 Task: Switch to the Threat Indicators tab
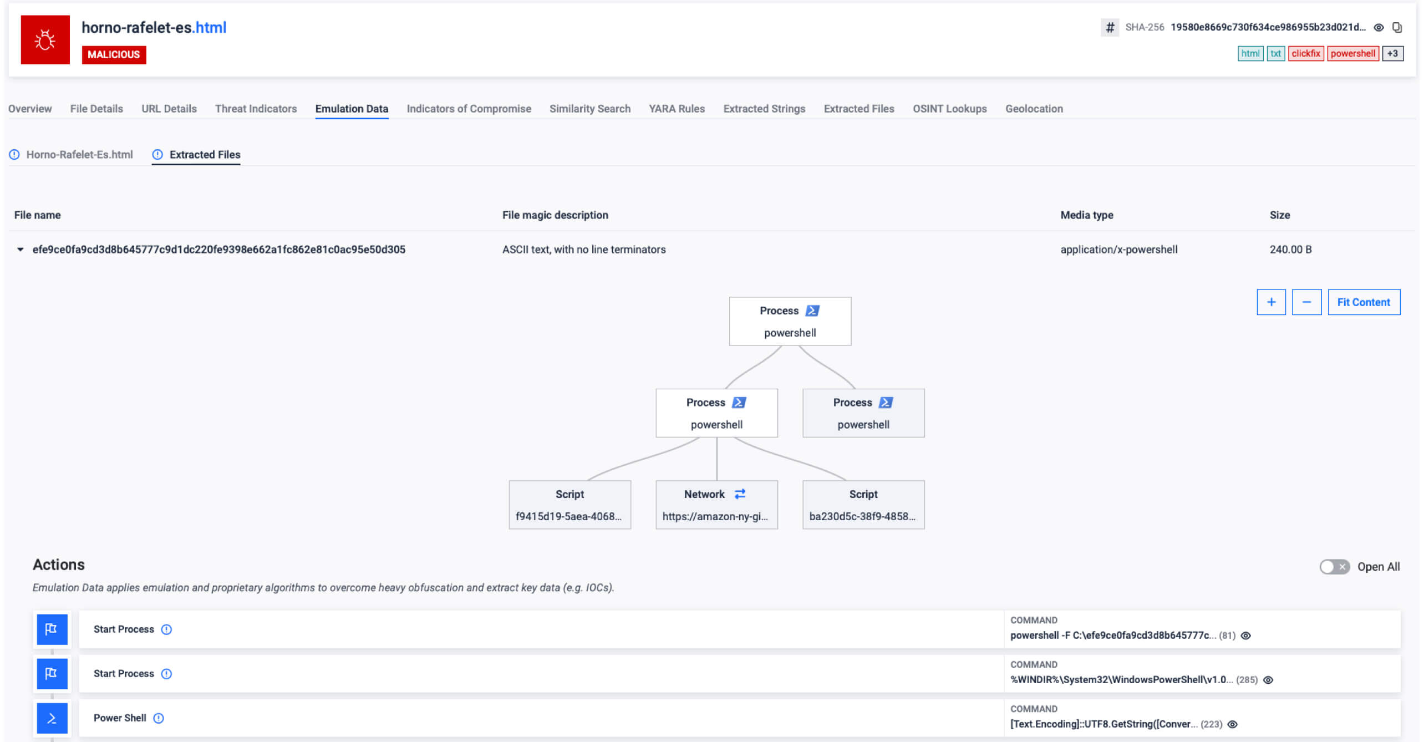tap(256, 109)
